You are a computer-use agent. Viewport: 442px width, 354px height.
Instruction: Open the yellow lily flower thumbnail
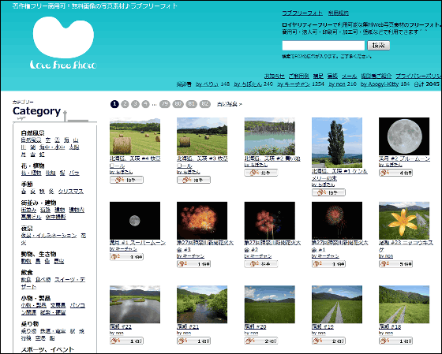404,221
